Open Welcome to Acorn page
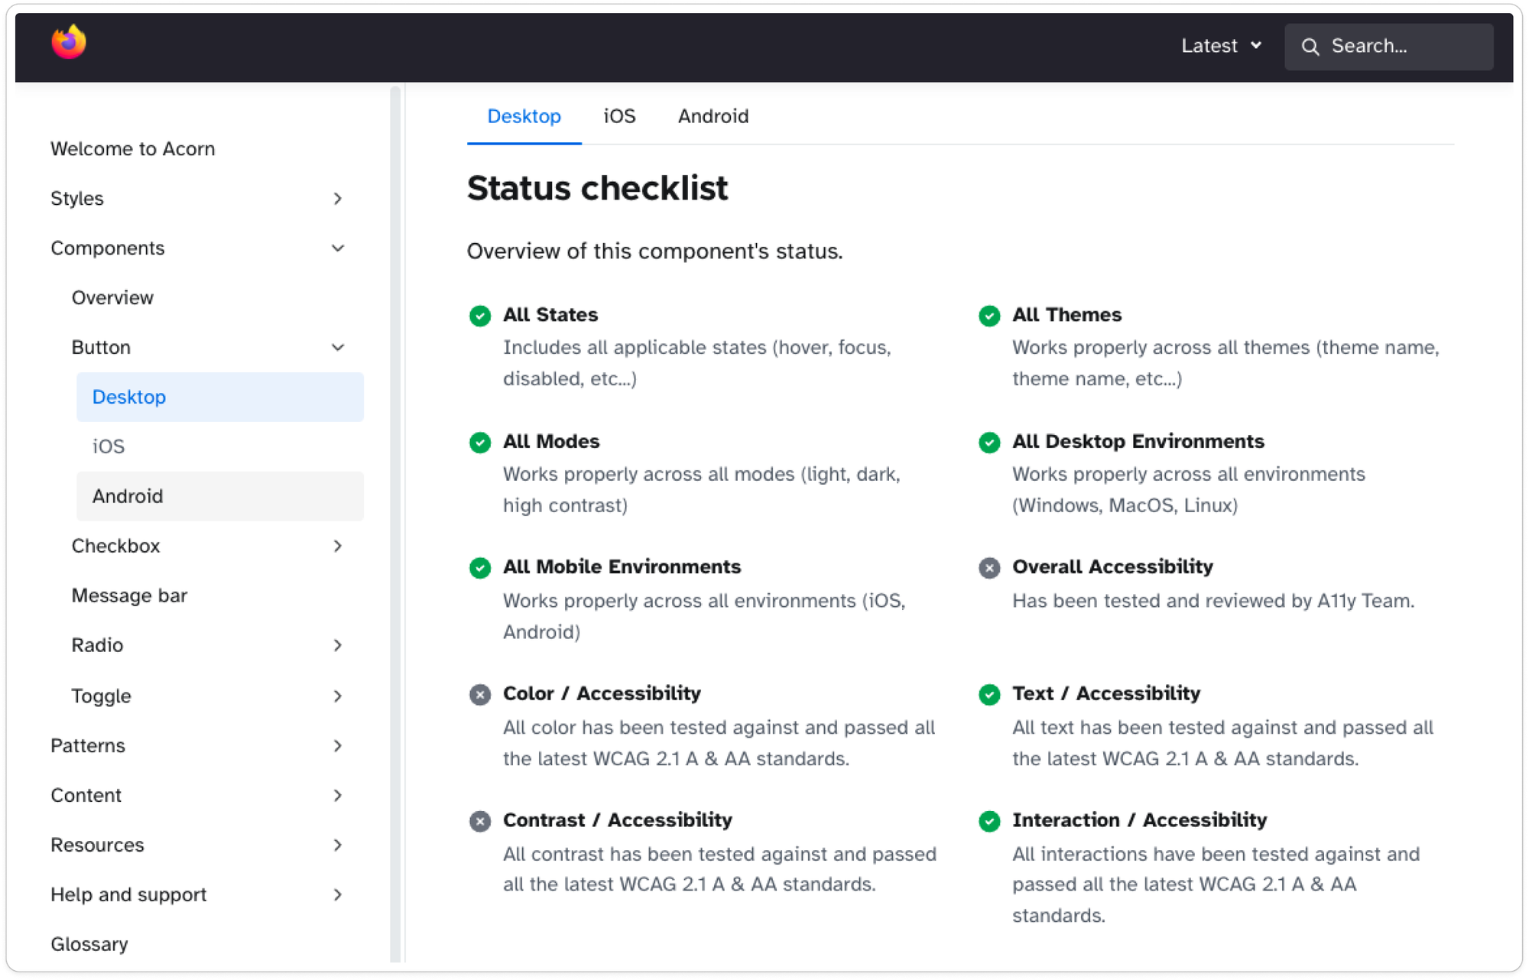Screen dimensions: 1529x980 tap(133, 149)
